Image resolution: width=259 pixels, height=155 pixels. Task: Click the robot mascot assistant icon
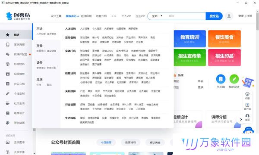click(x=249, y=130)
